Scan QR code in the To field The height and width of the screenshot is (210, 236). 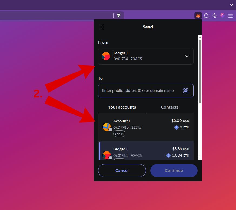(x=185, y=91)
